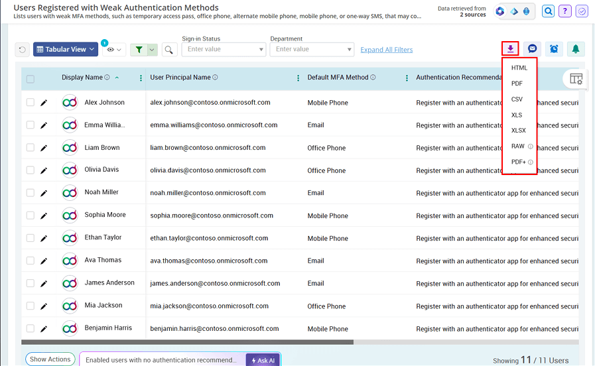Click Authentication Recommendation column header

point(458,78)
